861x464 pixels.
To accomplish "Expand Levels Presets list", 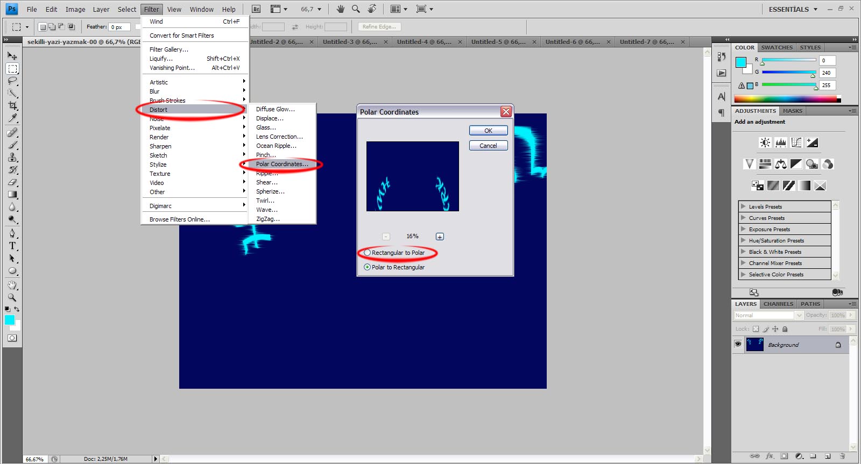I will coord(743,206).
